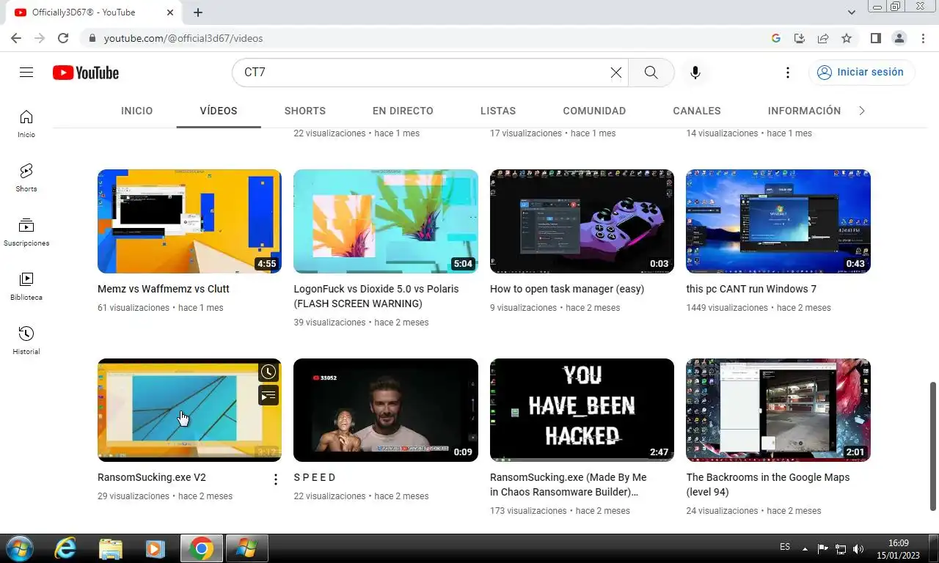
Task: Open Shorts in the sidebar
Action: (x=26, y=178)
